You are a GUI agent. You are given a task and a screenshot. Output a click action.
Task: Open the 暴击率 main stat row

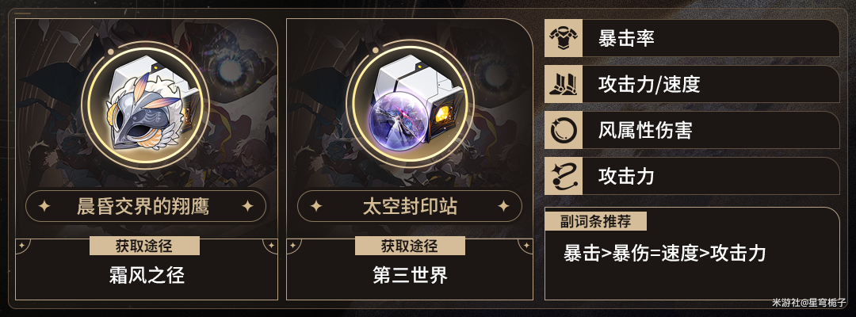[692, 38]
